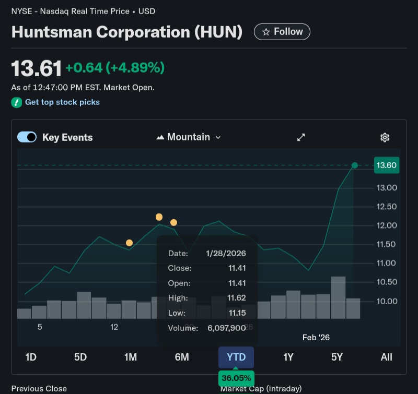The width and height of the screenshot is (418, 394).
Task: Click the +0.64 (+4.89%) price change
Action: (115, 68)
